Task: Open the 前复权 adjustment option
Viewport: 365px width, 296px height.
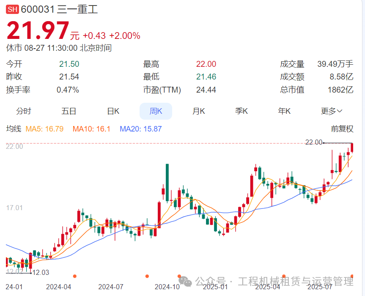Action: coord(342,129)
